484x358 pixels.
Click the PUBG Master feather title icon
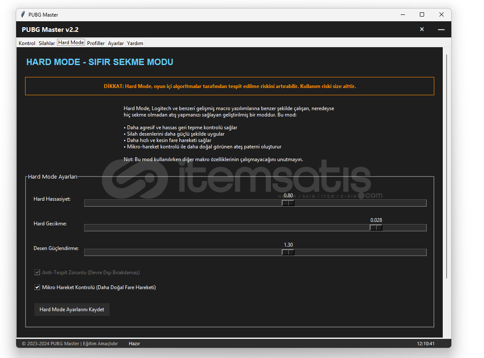pyautogui.click(x=23, y=14)
